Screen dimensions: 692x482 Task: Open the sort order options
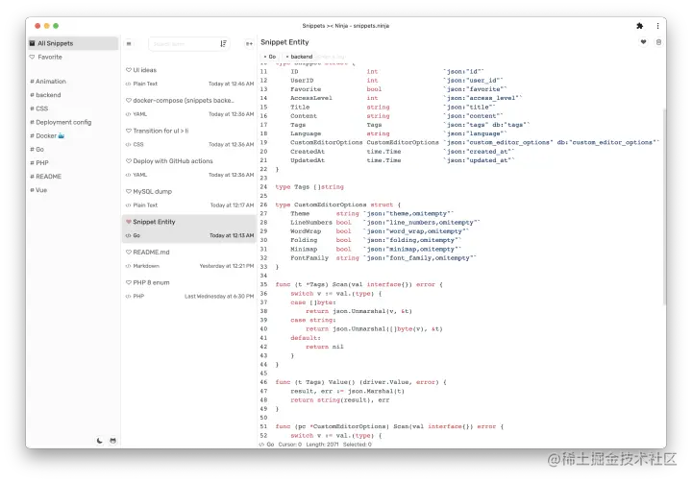point(223,43)
